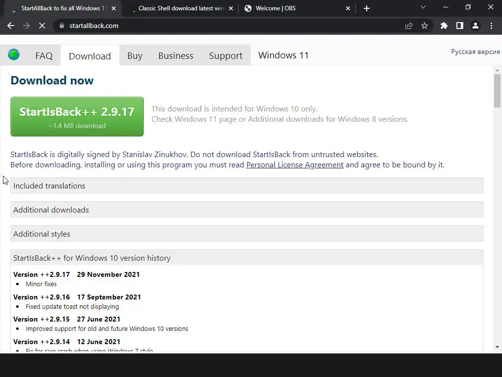Open a new browser tab
502x377 pixels.
click(367, 8)
